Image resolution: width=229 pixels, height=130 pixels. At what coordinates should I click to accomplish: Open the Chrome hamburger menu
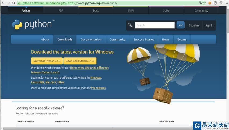(227, 3)
